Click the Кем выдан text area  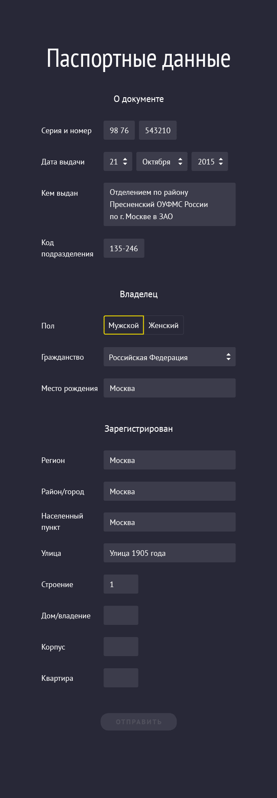170,204
